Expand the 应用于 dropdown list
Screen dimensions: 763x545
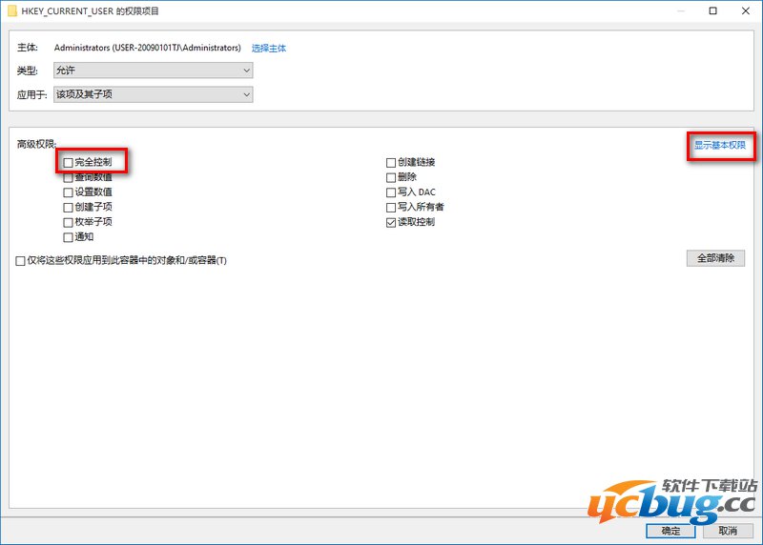pyautogui.click(x=154, y=94)
